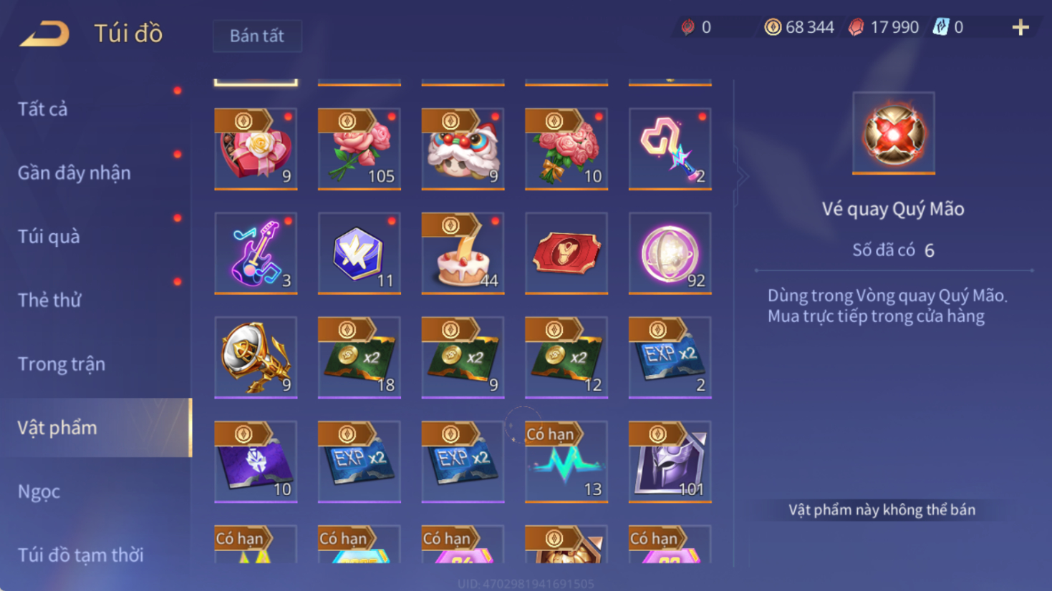Select the heart chocolate box item

tap(256, 149)
